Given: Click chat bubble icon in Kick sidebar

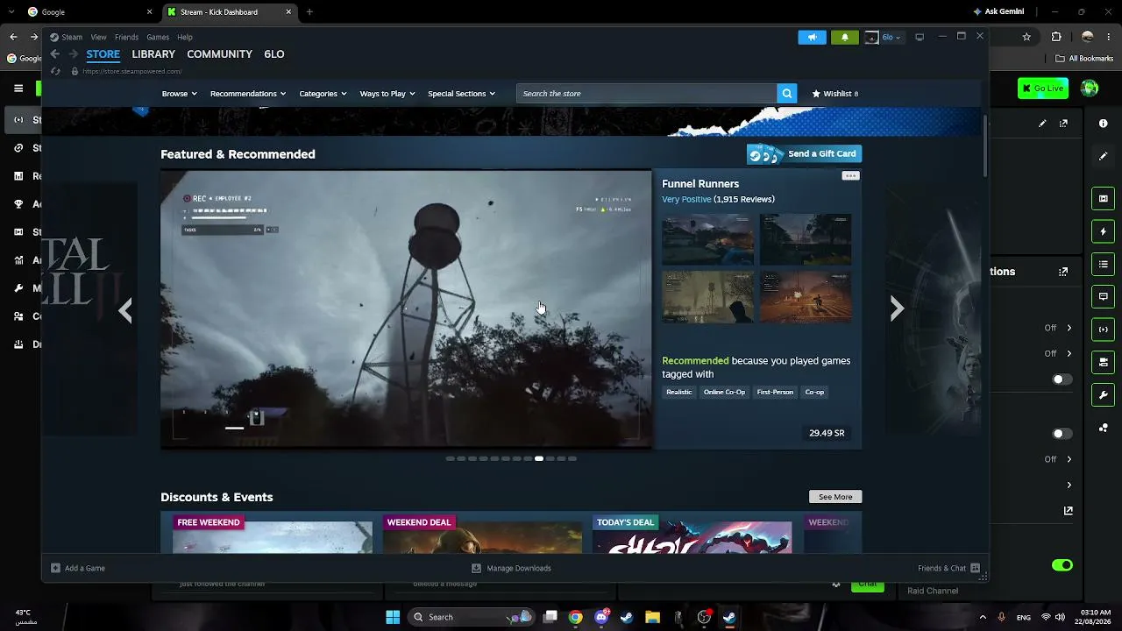Looking at the screenshot, I should pyautogui.click(x=1104, y=296).
